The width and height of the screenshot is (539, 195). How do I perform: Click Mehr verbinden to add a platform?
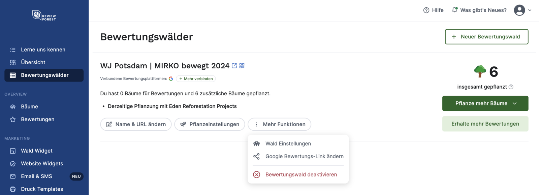[x=196, y=78]
